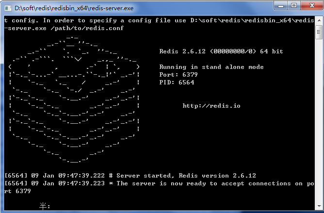Image resolution: width=324 pixels, height=213 pixels.
Task: Close the redis-server.exe console window
Action: [311, 6]
